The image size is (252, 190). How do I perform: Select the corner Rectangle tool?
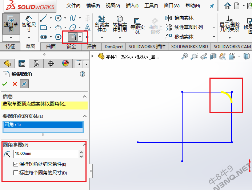[x=44, y=28]
